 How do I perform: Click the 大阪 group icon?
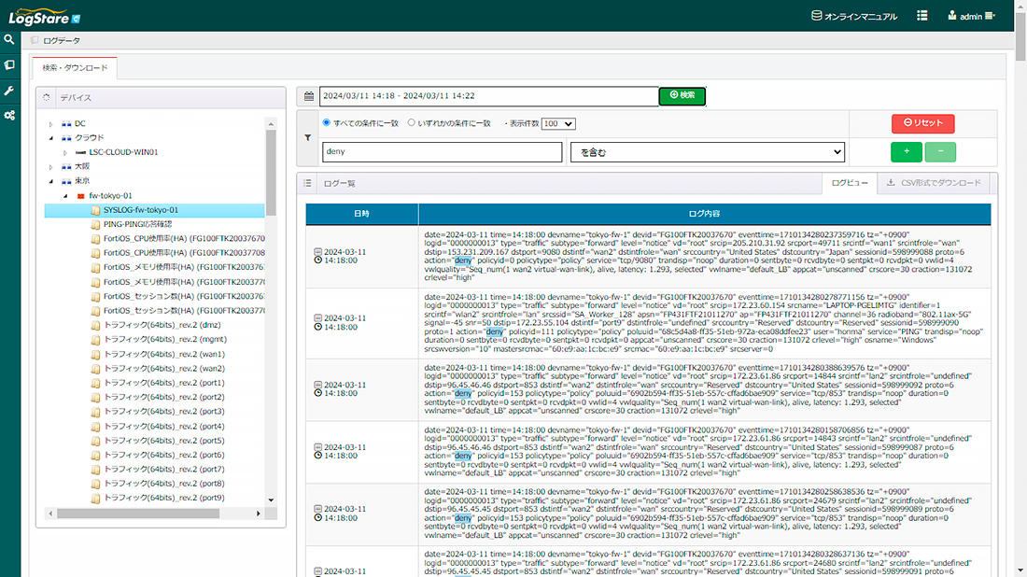click(66, 167)
